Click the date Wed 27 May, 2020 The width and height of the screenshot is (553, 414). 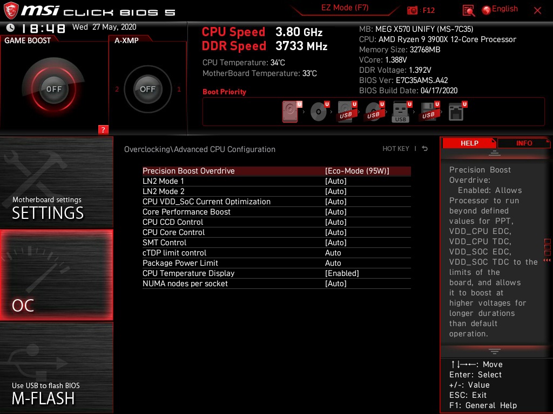104,27
